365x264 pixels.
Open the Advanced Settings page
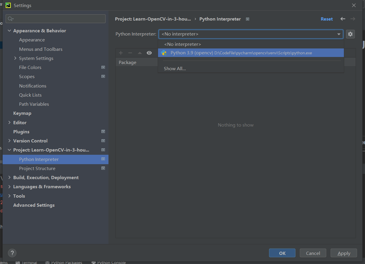34,205
